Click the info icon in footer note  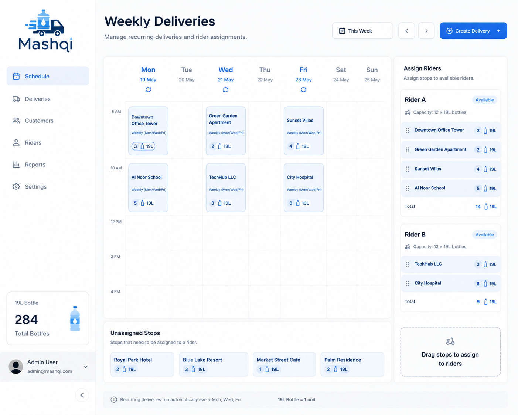114,399
